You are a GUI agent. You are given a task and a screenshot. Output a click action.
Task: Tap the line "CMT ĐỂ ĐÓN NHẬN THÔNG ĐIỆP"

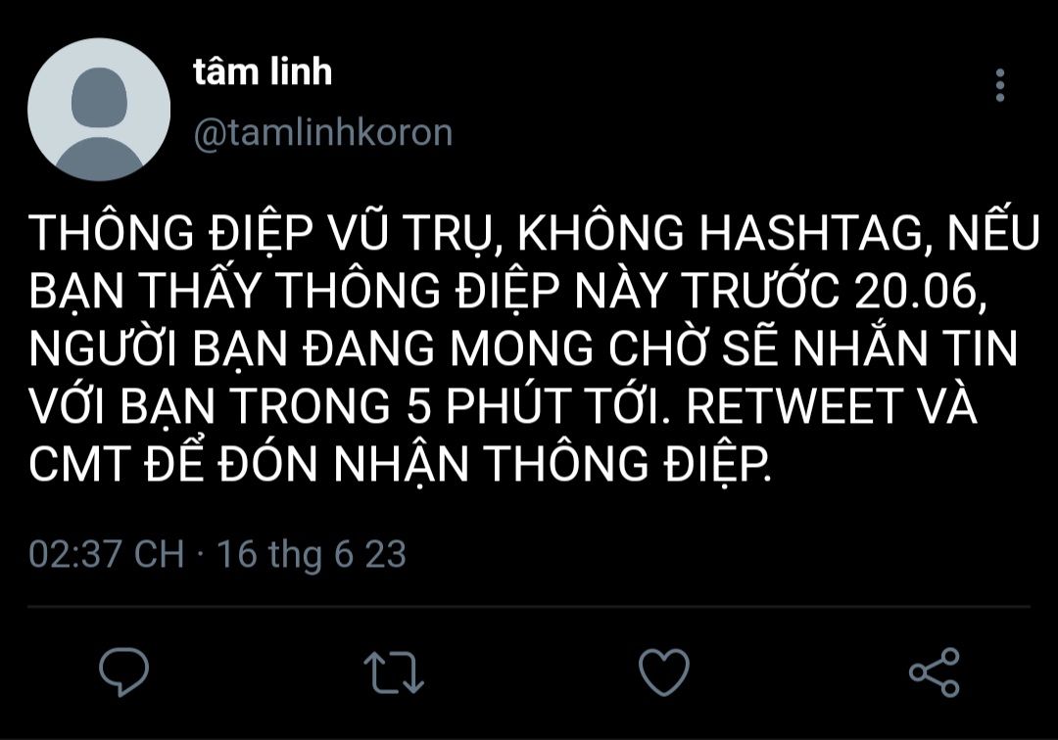tap(400, 464)
